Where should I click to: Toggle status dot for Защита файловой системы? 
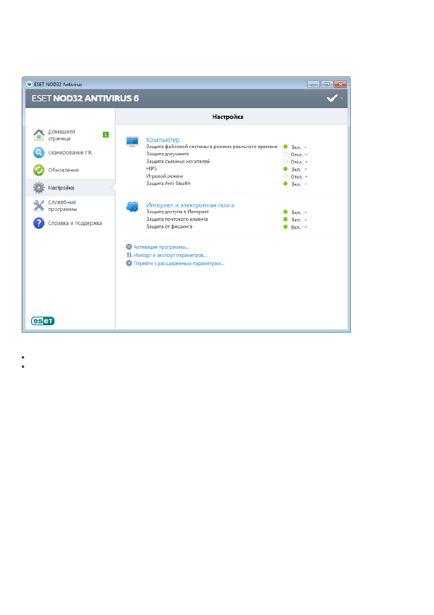(285, 147)
